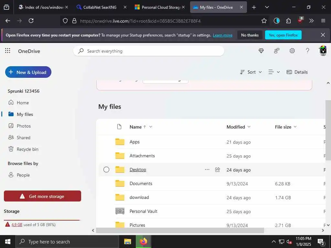Open a new browser tab
This screenshot has width=331, height=248.
[254, 7]
